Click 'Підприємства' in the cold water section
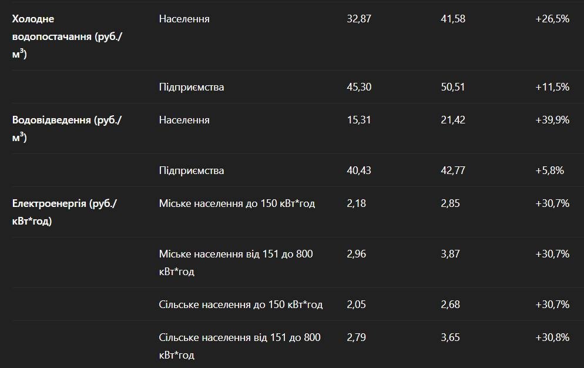 point(191,87)
